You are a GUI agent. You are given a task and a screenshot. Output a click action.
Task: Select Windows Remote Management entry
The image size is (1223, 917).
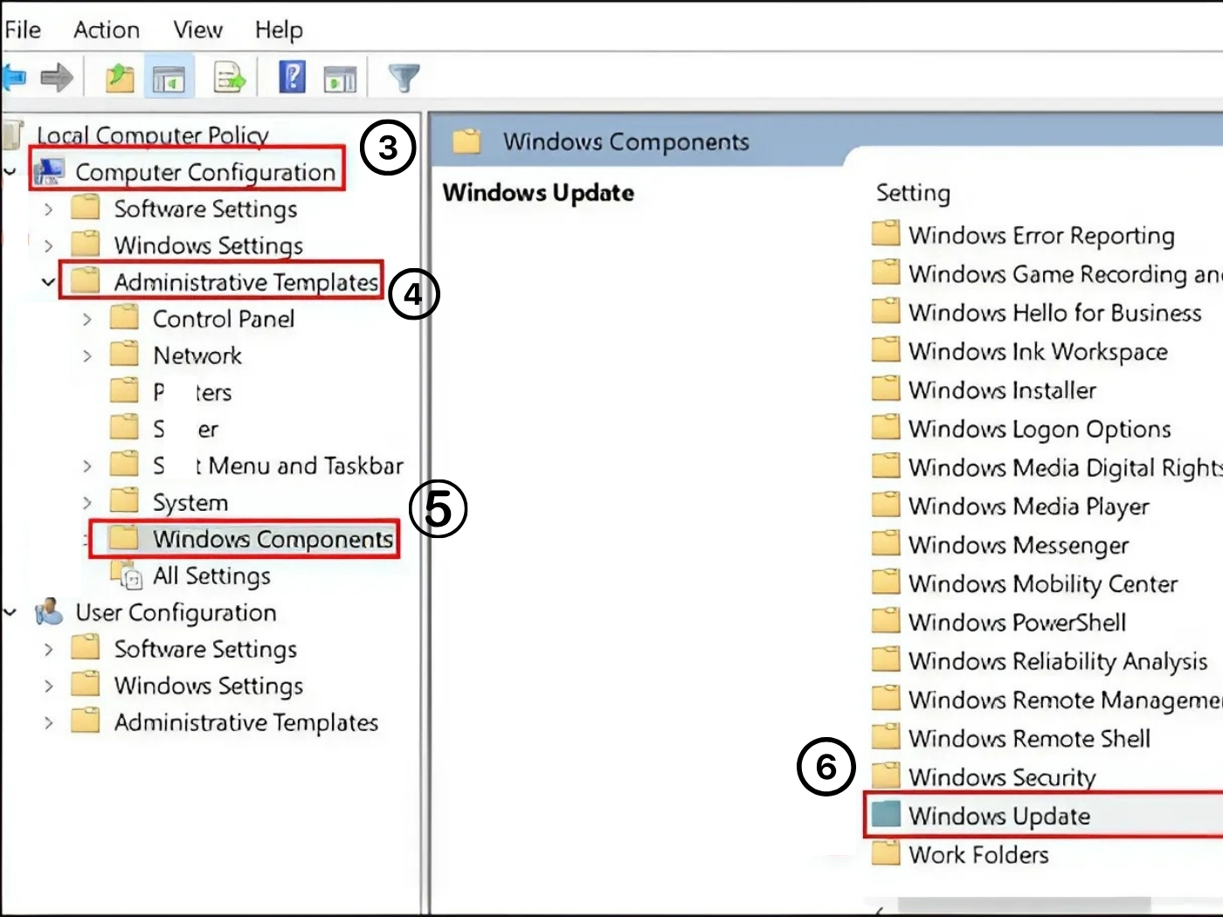click(x=1065, y=699)
